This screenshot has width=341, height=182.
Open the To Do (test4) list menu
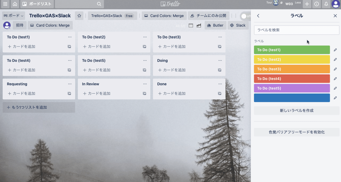[x=70, y=61]
